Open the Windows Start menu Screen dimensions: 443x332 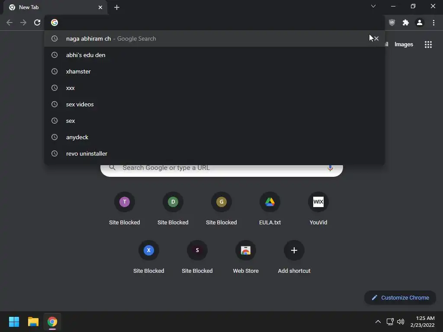click(14, 322)
